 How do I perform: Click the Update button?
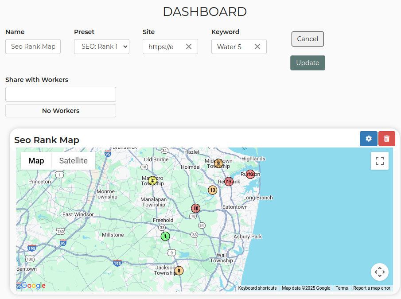point(308,63)
